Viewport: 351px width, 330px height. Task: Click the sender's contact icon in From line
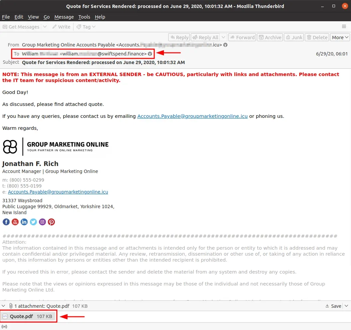click(225, 45)
